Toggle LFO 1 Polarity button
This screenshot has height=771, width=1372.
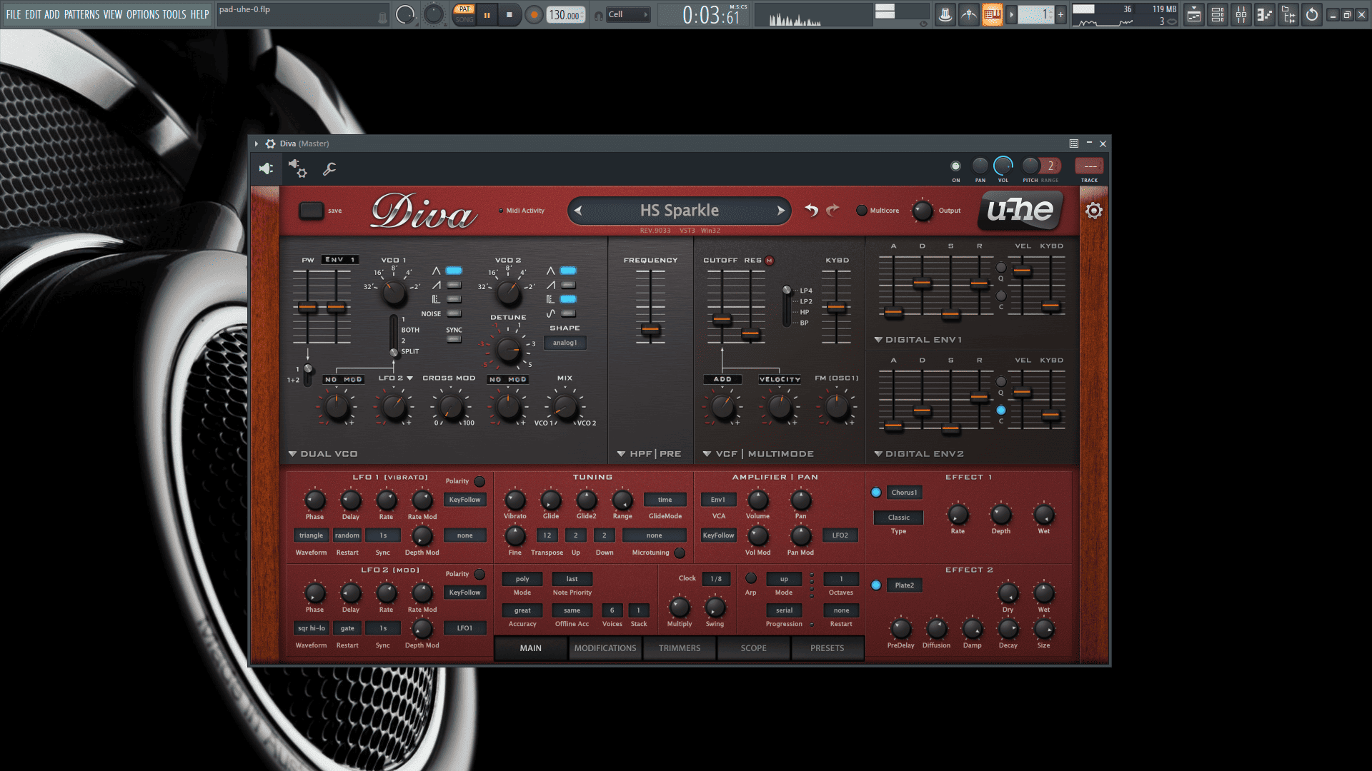(x=479, y=481)
